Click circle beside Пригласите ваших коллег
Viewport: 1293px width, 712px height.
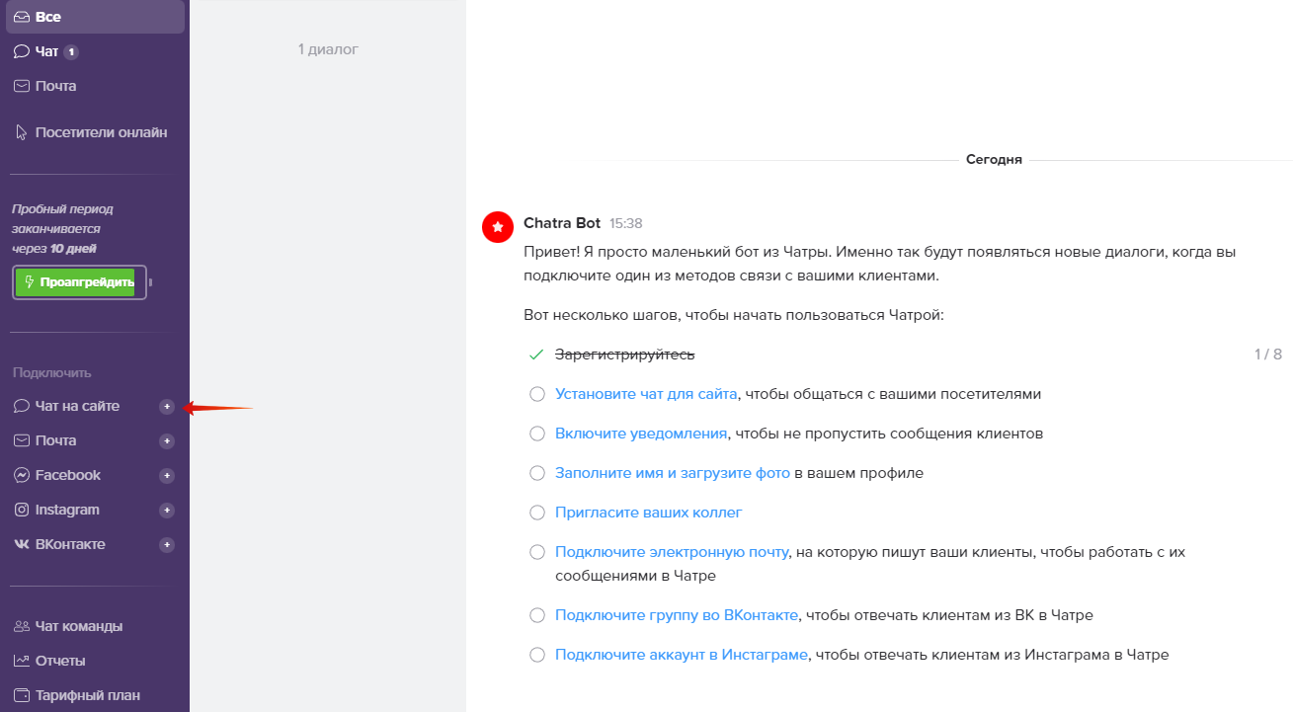[537, 513]
